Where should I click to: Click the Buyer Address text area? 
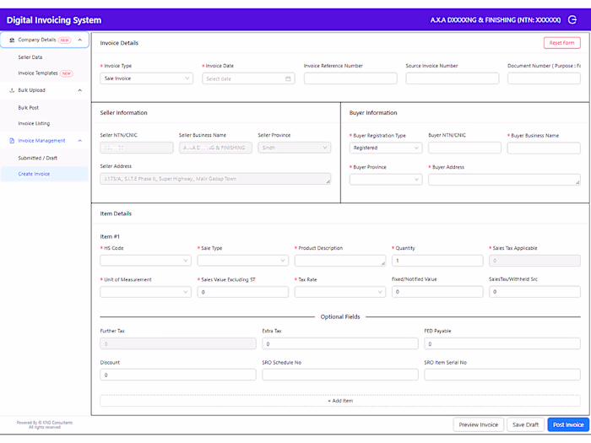504,179
